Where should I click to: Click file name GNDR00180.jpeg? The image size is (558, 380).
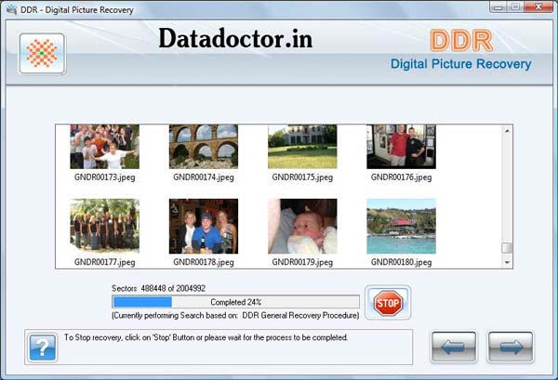point(401,262)
